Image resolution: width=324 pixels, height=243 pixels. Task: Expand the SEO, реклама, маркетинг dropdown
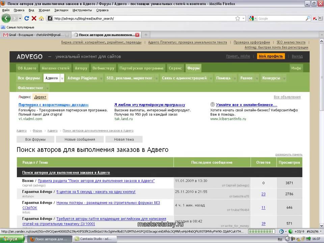(x=157, y=78)
